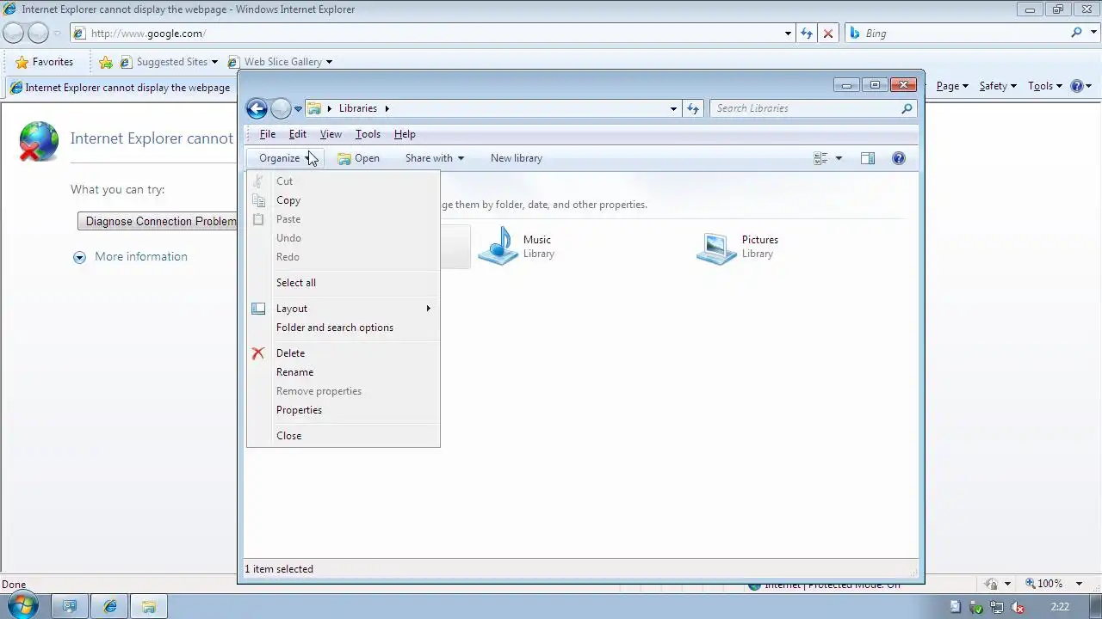Viewport: 1102px width, 619px height.
Task: Open the IE zoom level 100% dropdown
Action: (1080, 583)
